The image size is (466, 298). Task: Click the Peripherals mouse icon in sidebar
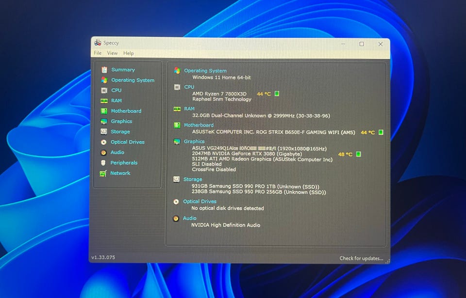pyautogui.click(x=103, y=163)
